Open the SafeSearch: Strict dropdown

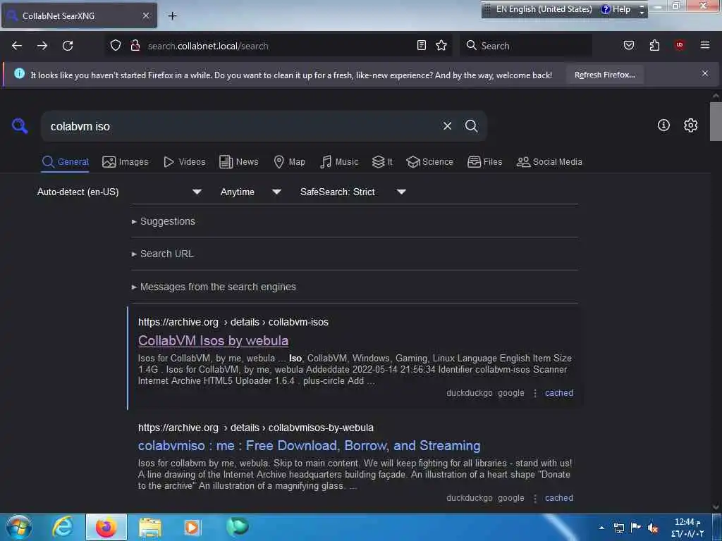(353, 192)
